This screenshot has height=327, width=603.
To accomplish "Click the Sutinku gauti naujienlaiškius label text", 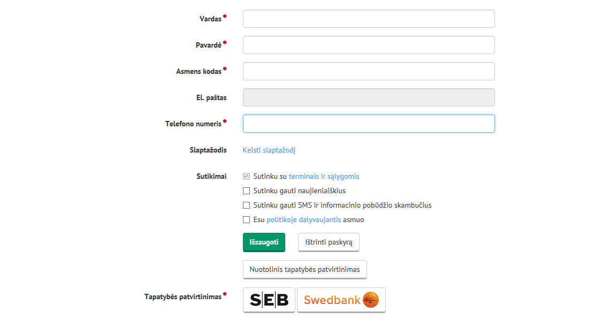I will point(299,191).
